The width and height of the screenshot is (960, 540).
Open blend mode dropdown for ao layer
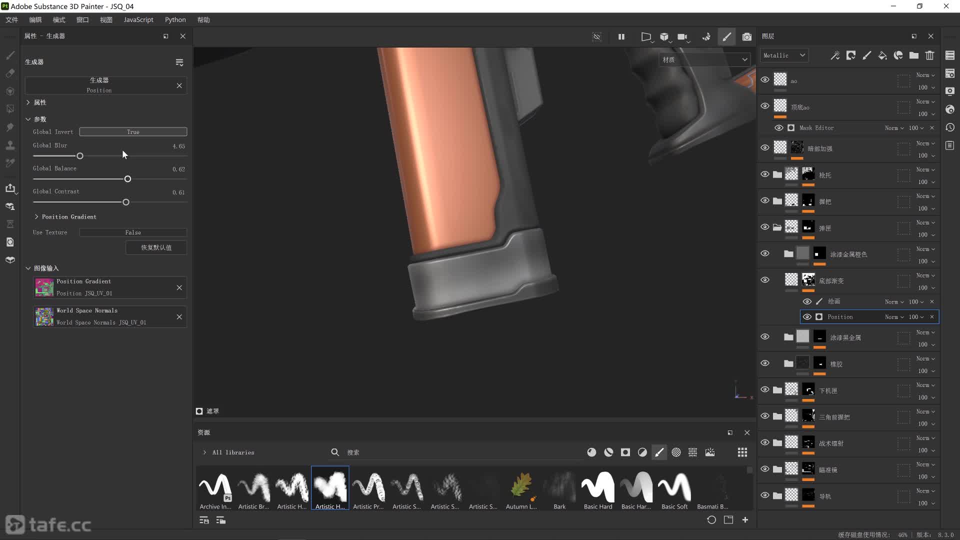925,75
